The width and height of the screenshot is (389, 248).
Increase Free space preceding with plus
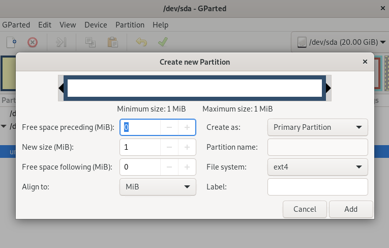[x=187, y=127]
